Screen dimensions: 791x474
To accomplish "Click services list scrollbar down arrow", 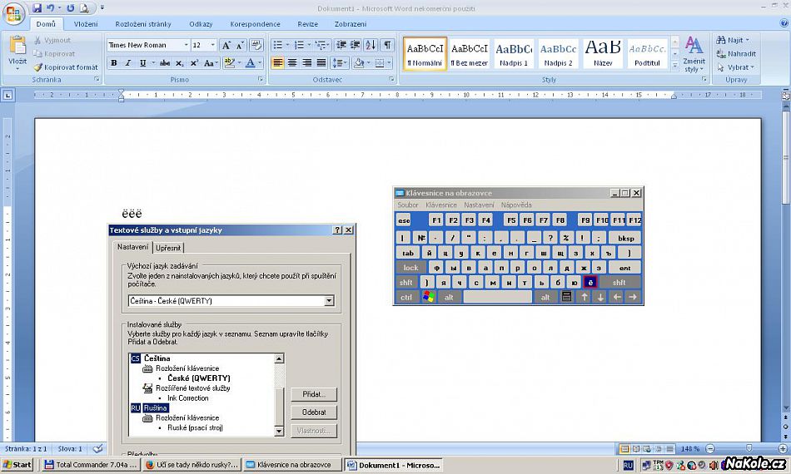I will click(x=279, y=432).
